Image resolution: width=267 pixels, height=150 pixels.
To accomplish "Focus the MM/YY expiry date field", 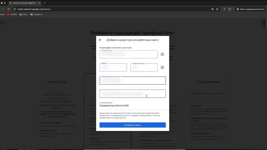I will (x=113, y=67).
